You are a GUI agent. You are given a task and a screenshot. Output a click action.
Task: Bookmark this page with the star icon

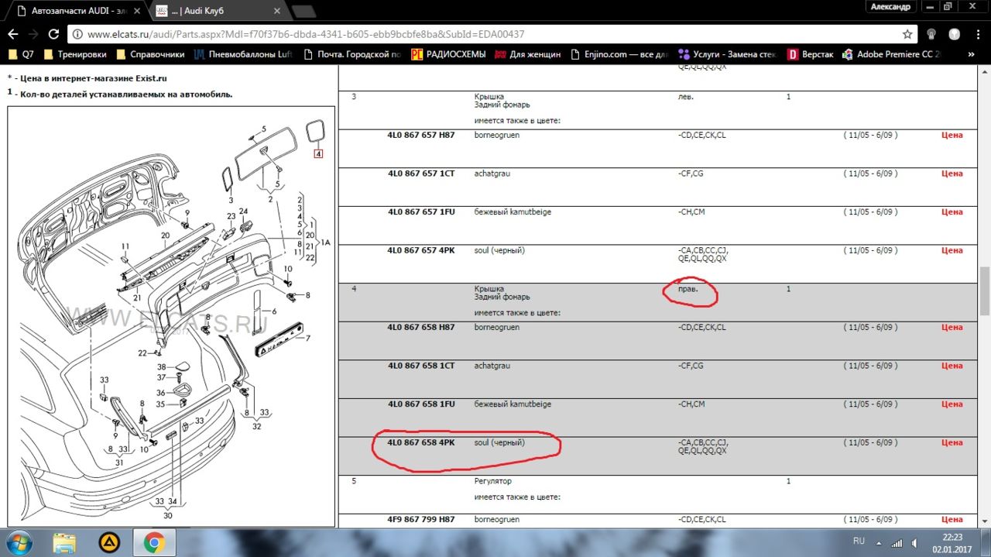coord(907,34)
